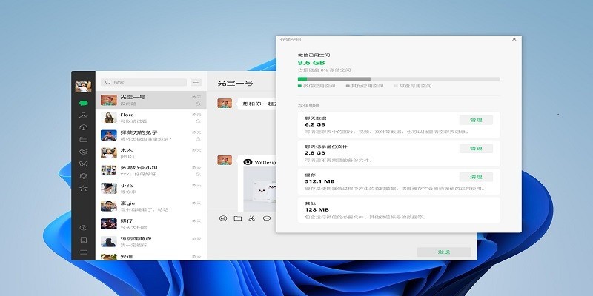
Task: Click the storage usage progress bar
Action: 398,78
